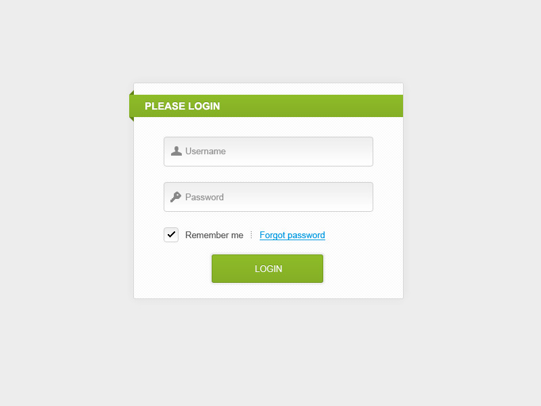
Task: Click the checkmark inside the Remember box
Action: [171, 235]
